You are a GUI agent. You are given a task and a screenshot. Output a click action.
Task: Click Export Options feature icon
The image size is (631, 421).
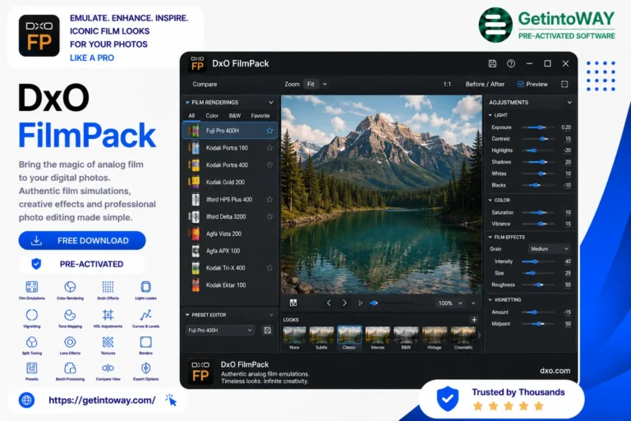click(145, 368)
